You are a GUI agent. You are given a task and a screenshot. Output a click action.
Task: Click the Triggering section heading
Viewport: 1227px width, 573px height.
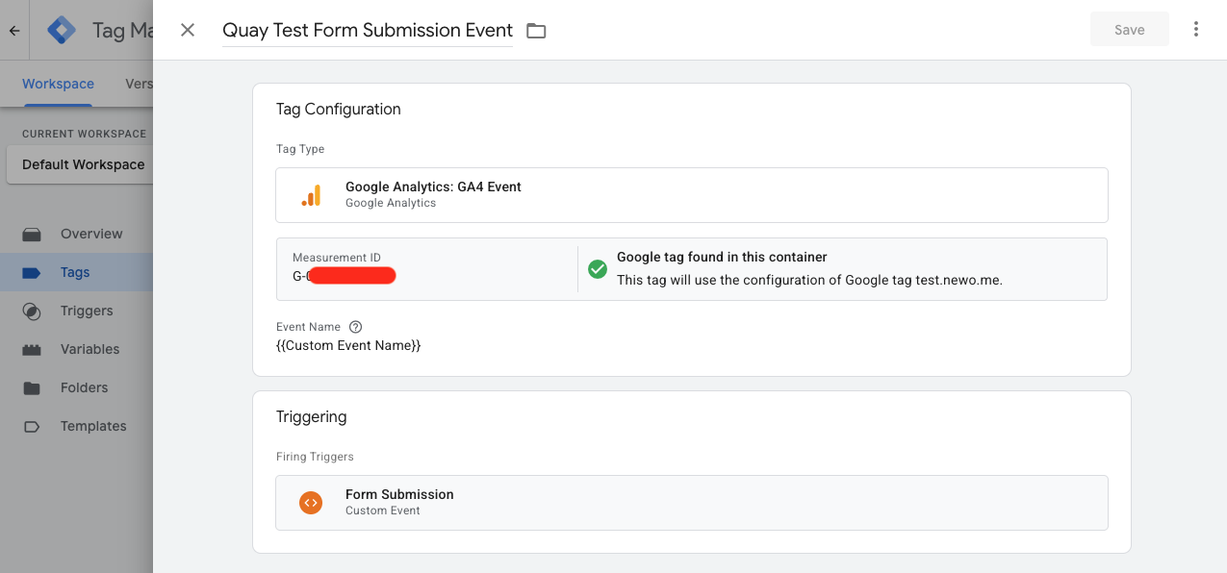311,417
